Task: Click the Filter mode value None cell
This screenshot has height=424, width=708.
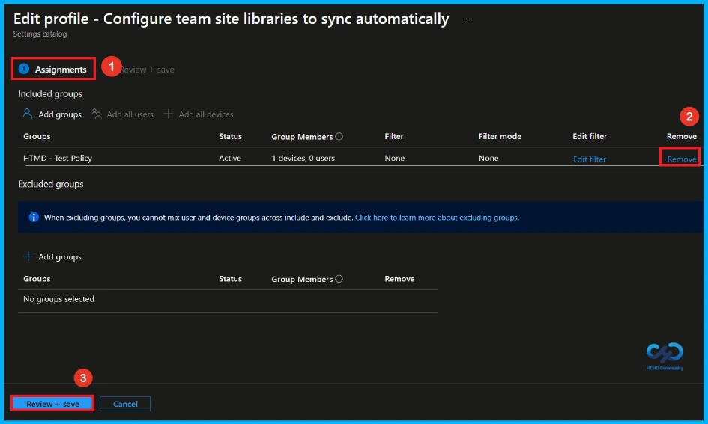Action: tap(488, 158)
